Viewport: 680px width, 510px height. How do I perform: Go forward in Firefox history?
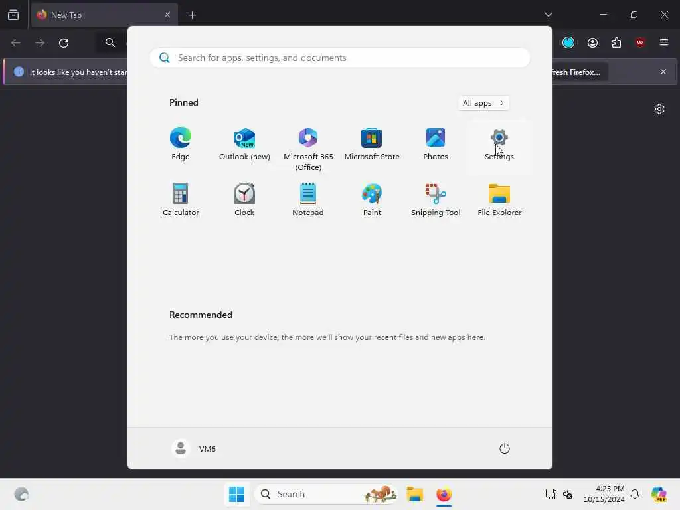pos(40,43)
